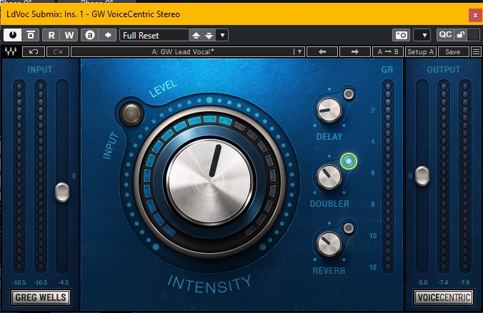Click the large Intensity knob
The height and width of the screenshot is (313, 483).
click(x=210, y=182)
